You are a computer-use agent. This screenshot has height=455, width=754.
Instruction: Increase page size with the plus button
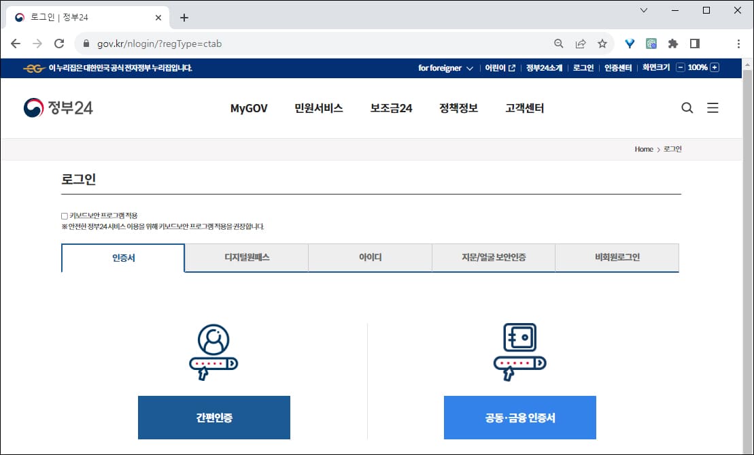713,67
